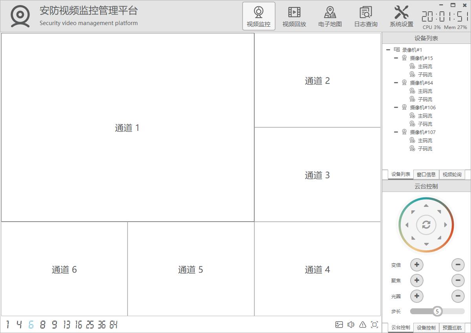Click the 步长 step slider handle
This screenshot has width=471, height=333.
(437, 311)
